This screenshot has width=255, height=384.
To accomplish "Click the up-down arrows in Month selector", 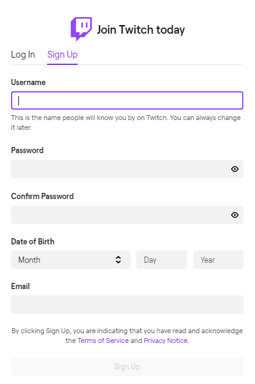I will [x=119, y=260].
